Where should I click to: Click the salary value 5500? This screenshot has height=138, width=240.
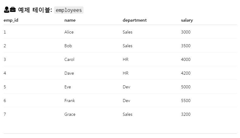[x=186, y=101]
